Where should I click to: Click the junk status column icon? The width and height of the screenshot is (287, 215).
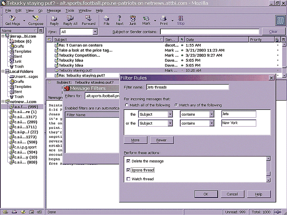[x=277, y=39]
